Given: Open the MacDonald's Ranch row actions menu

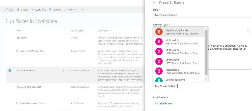Looking at the screenshot, I should 64,70.
